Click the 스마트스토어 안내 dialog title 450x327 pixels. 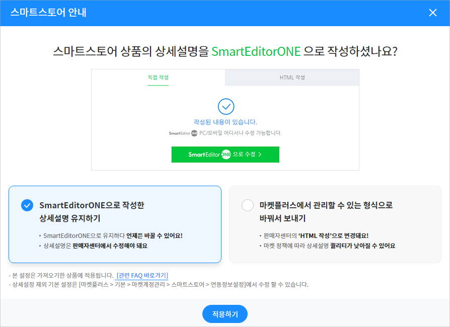click(x=48, y=13)
